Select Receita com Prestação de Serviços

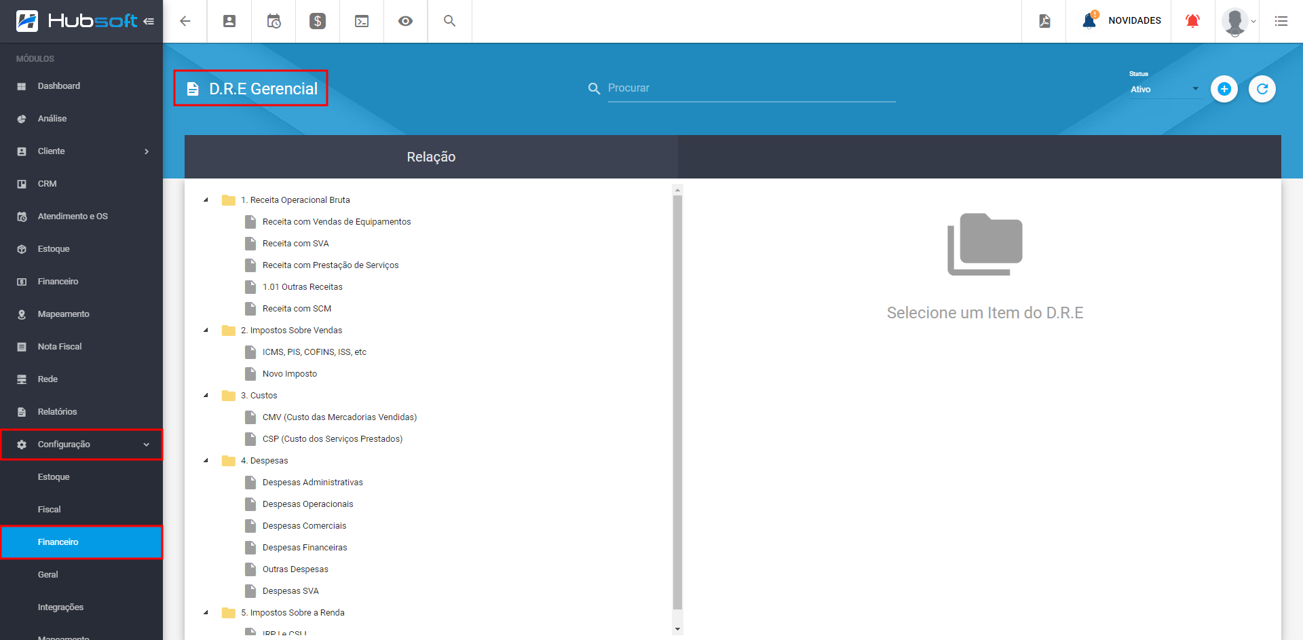[x=331, y=265]
